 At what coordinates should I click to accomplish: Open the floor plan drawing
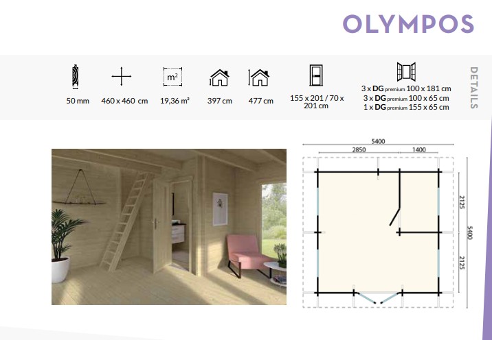coord(387,223)
